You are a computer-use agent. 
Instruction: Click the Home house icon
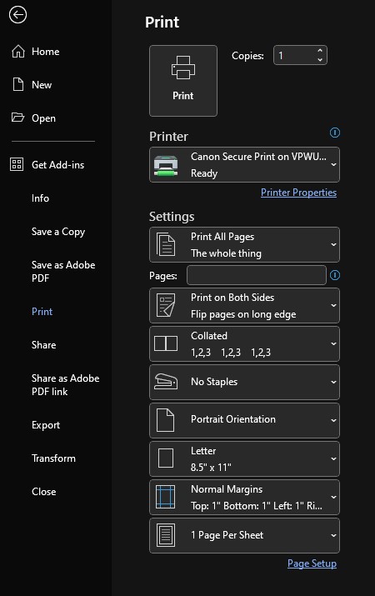pos(18,52)
